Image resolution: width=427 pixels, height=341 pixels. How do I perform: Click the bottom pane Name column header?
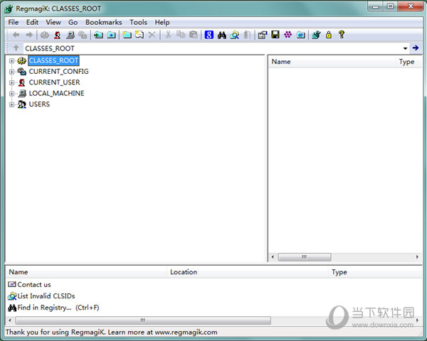(x=86, y=272)
